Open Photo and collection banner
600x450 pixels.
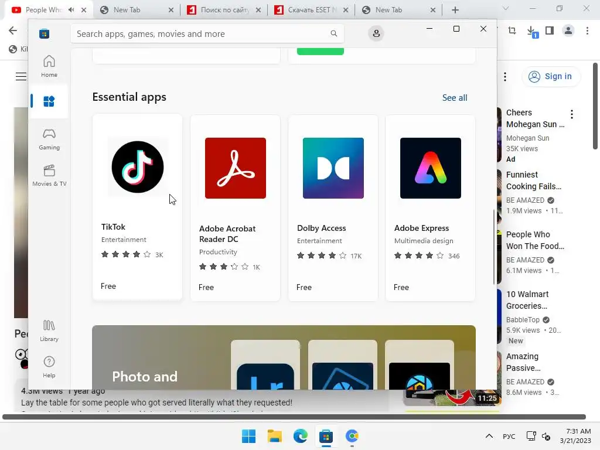click(x=284, y=357)
